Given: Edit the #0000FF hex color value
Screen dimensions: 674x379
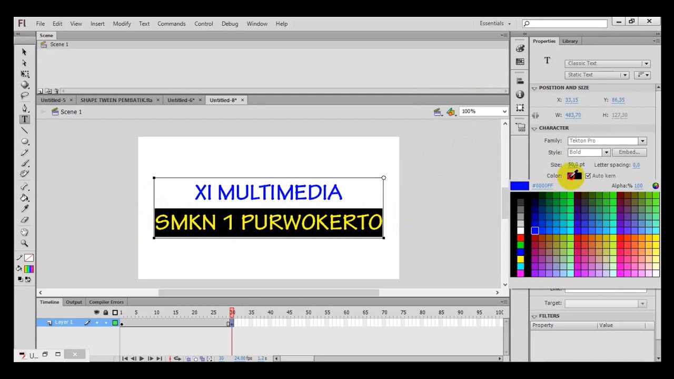Looking at the screenshot, I should [x=542, y=186].
